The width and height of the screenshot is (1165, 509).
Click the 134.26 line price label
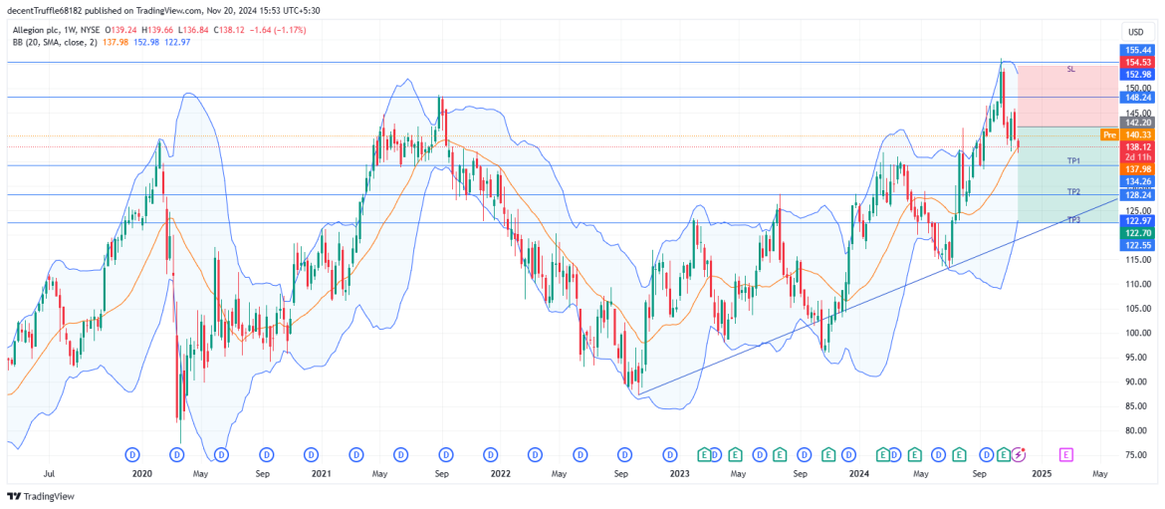click(1135, 181)
